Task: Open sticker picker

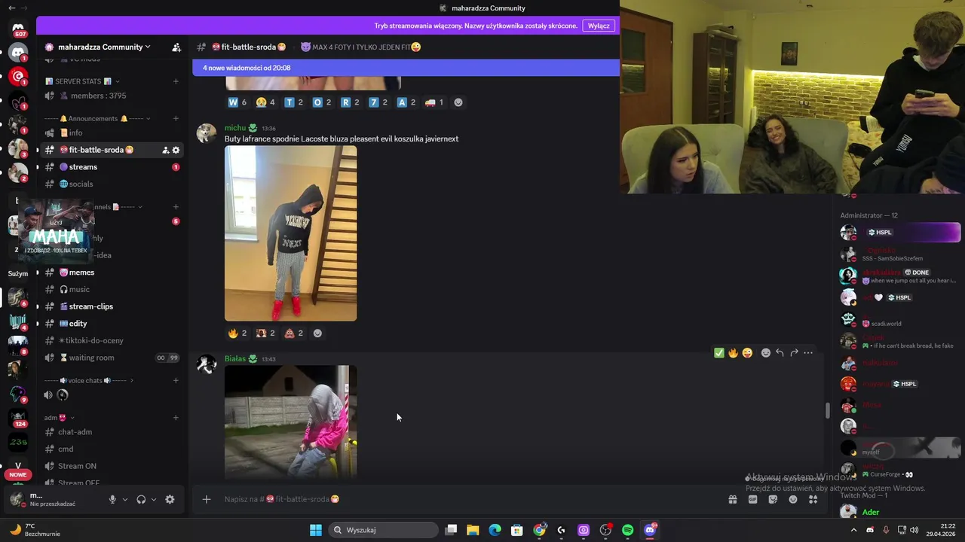Action: pos(773,499)
